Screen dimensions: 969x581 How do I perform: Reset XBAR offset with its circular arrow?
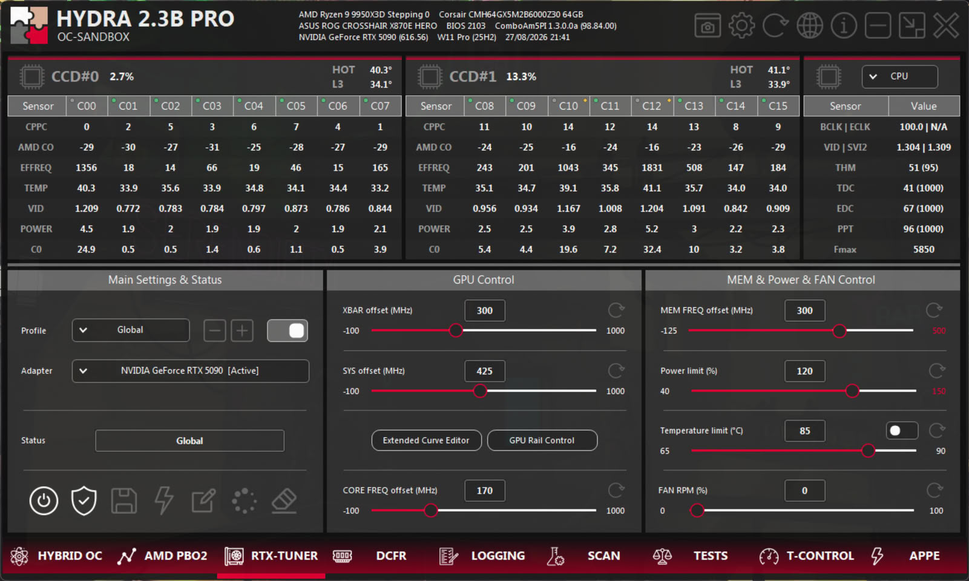tap(616, 310)
